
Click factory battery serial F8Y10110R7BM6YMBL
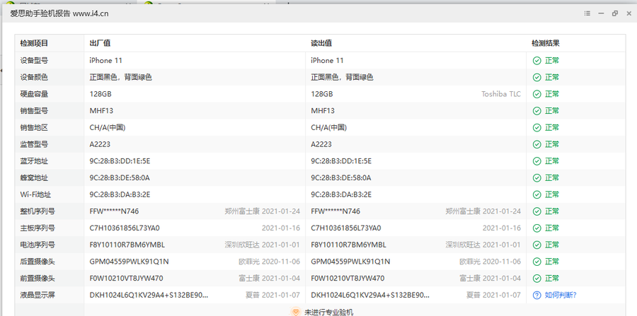pos(127,245)
